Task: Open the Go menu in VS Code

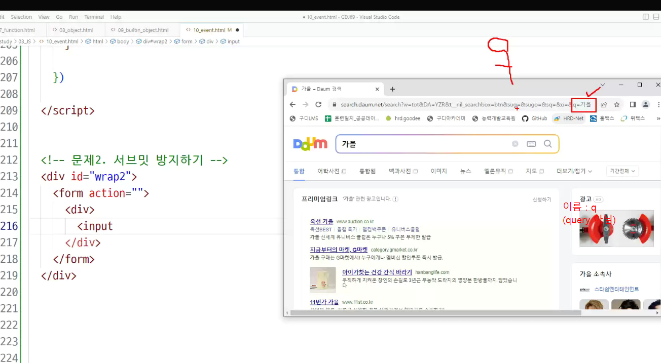Action: click(59, 17)
